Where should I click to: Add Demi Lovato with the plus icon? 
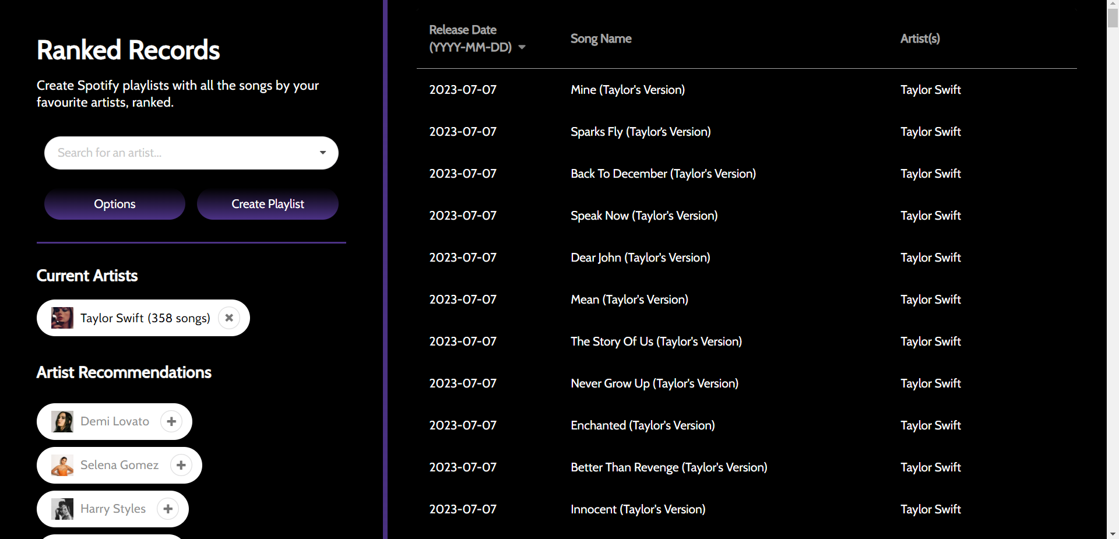point(171,421)
